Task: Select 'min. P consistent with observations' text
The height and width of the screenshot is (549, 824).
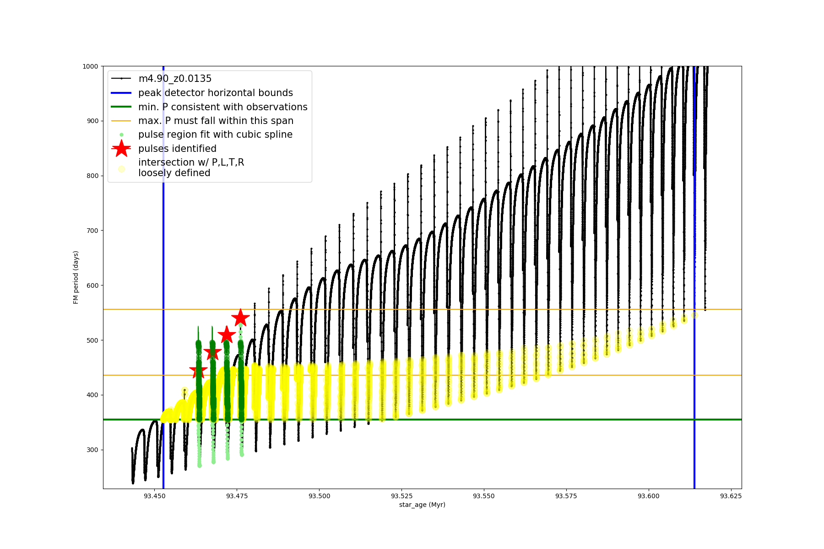Action: pyautogui.click(x=223, y=107)
